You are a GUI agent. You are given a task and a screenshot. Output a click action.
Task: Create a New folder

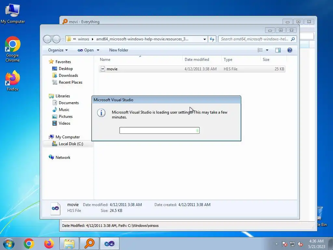(118, 50)
